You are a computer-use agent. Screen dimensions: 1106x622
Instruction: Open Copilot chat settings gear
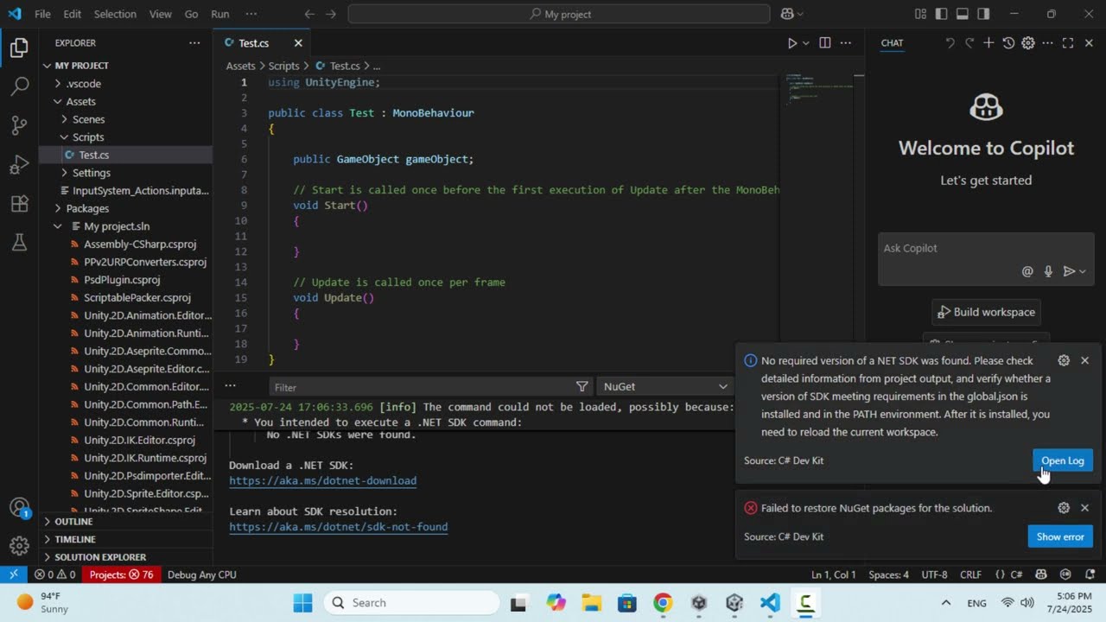point(1028,43)
